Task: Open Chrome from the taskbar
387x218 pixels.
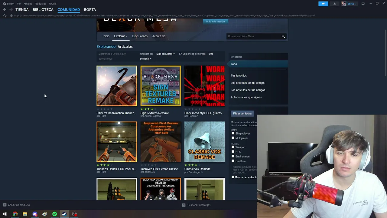Action: pos(15,214)
